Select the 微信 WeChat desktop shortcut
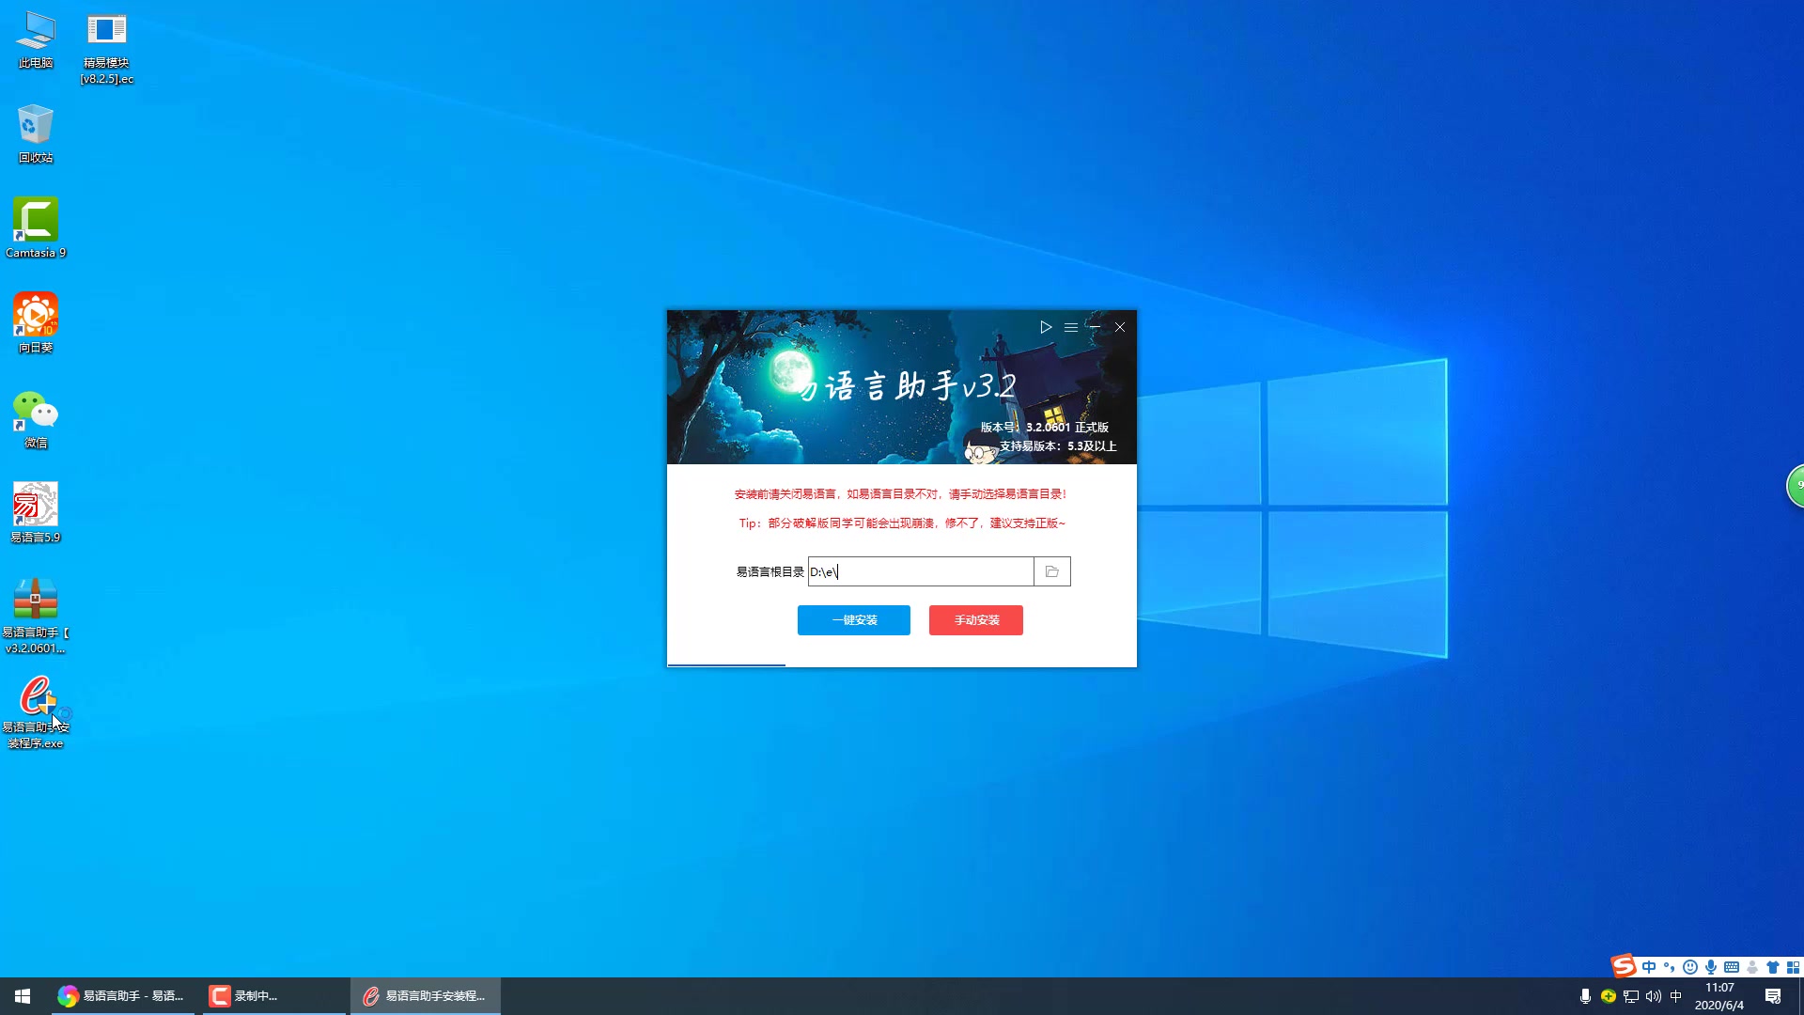 (x=36, y=419)
